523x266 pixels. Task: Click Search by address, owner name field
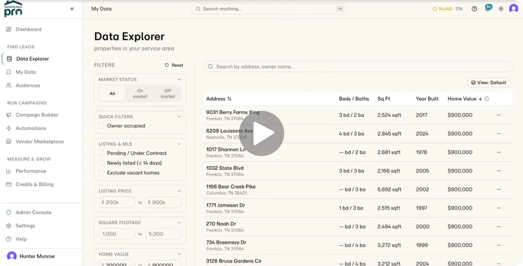coord(358,67)
